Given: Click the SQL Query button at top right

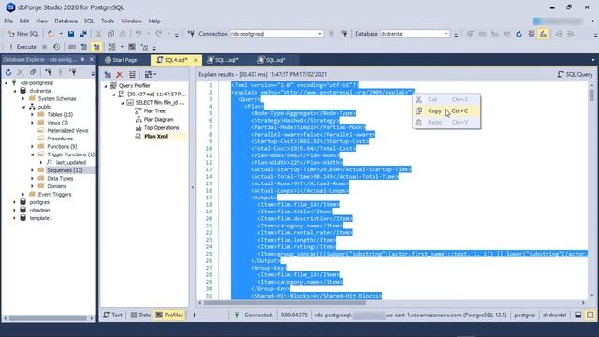Looking at the screenshot, I should coord(575,74).
